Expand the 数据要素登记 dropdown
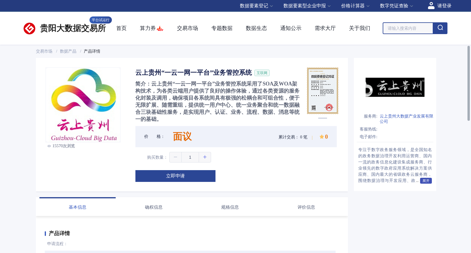Image resolution: width=471 pixels, height=253 pixels. click(256, 6)
